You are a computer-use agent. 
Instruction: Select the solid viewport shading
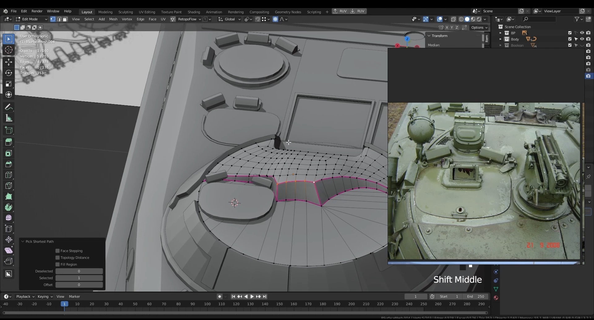467,19
